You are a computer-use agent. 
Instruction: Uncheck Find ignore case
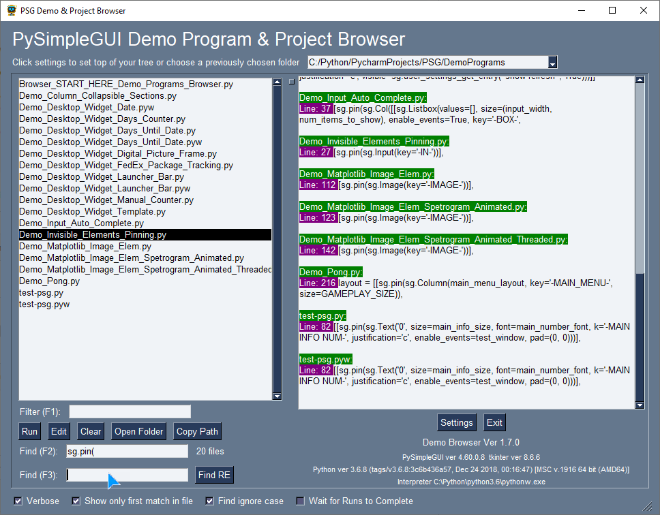tap(209, 501)
